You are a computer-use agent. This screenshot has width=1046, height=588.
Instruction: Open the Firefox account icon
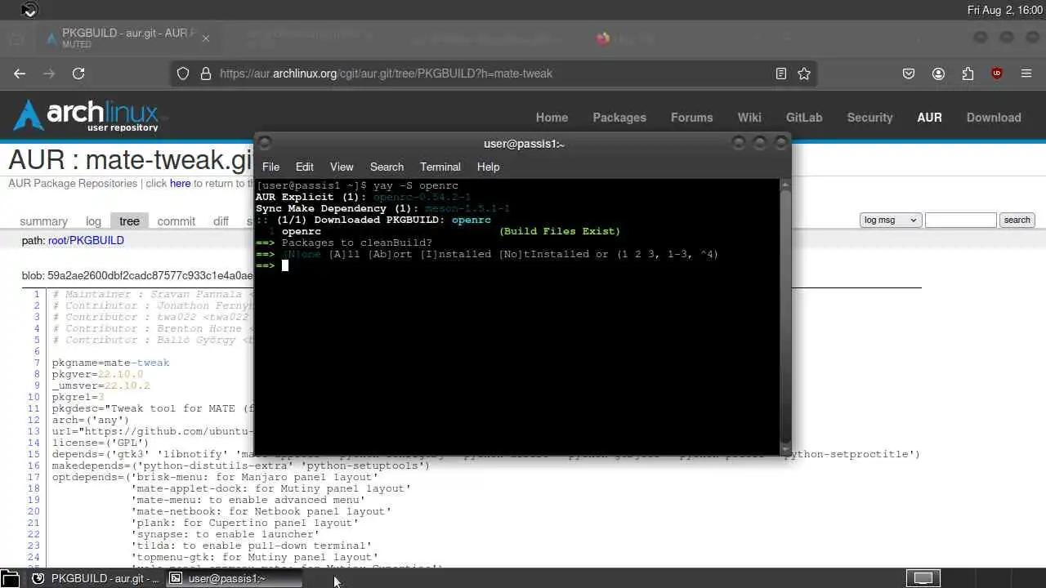pyautogui.click(x=938, y=73)
